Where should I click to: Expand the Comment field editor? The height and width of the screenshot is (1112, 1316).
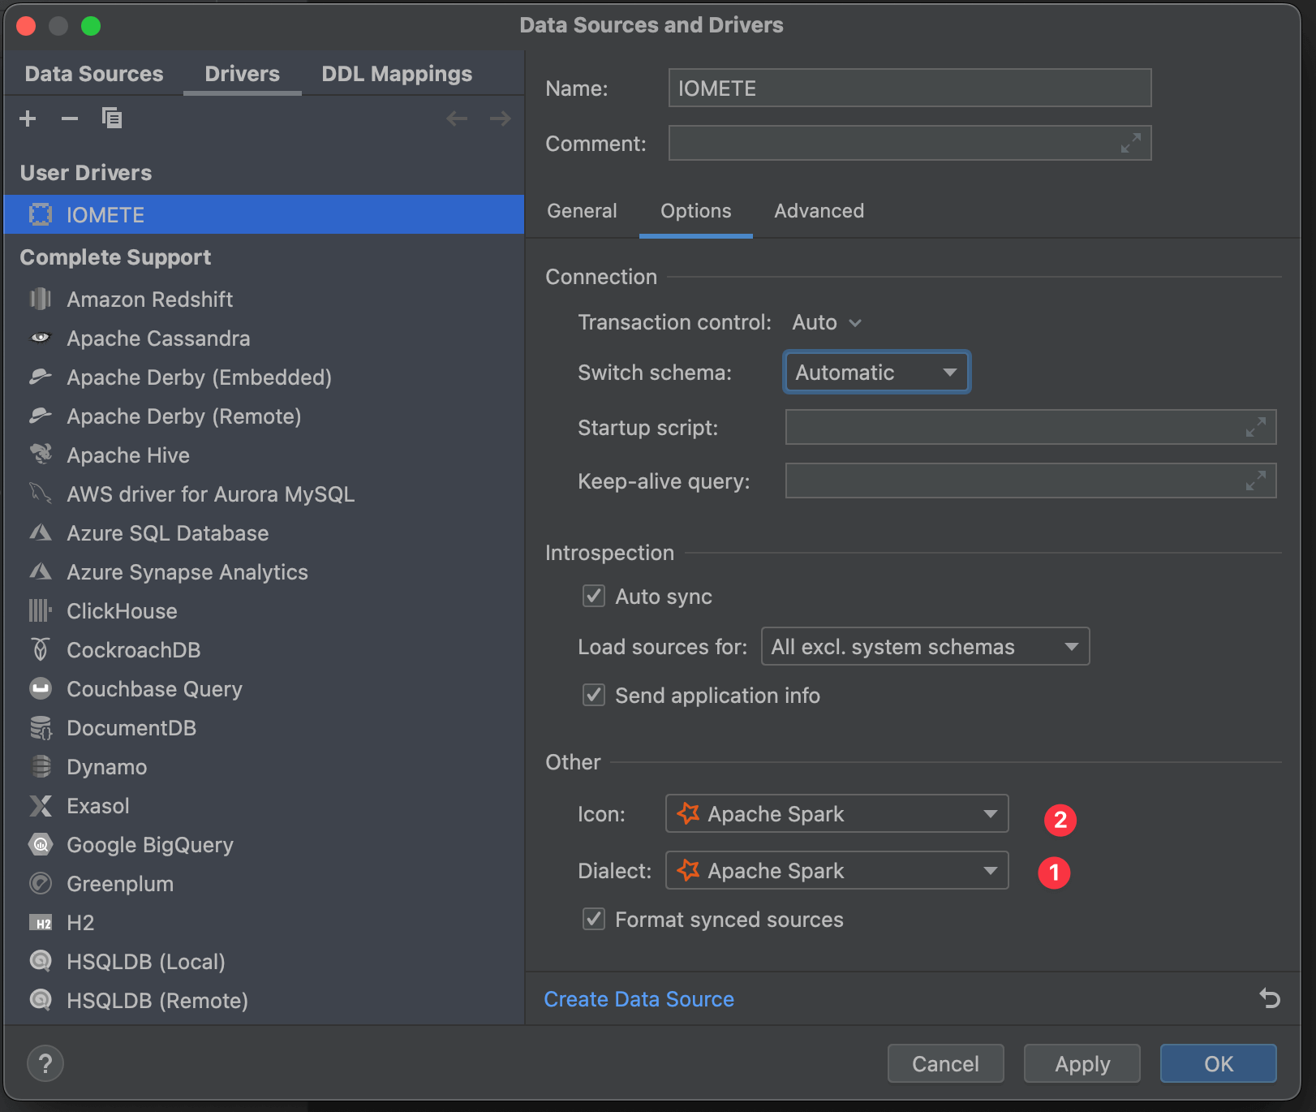1131,143
